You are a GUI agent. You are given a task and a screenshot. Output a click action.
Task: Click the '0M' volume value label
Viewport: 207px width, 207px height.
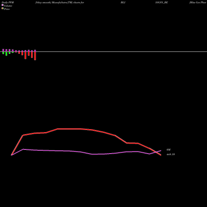pos(168,150)
